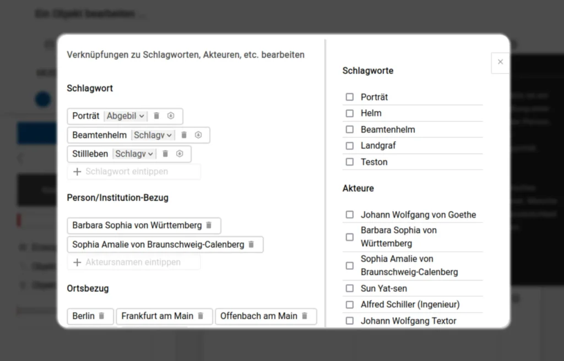Check Barbara Sophia von Württemberg in Akteure
564x361 pixels.
(350, 237)
